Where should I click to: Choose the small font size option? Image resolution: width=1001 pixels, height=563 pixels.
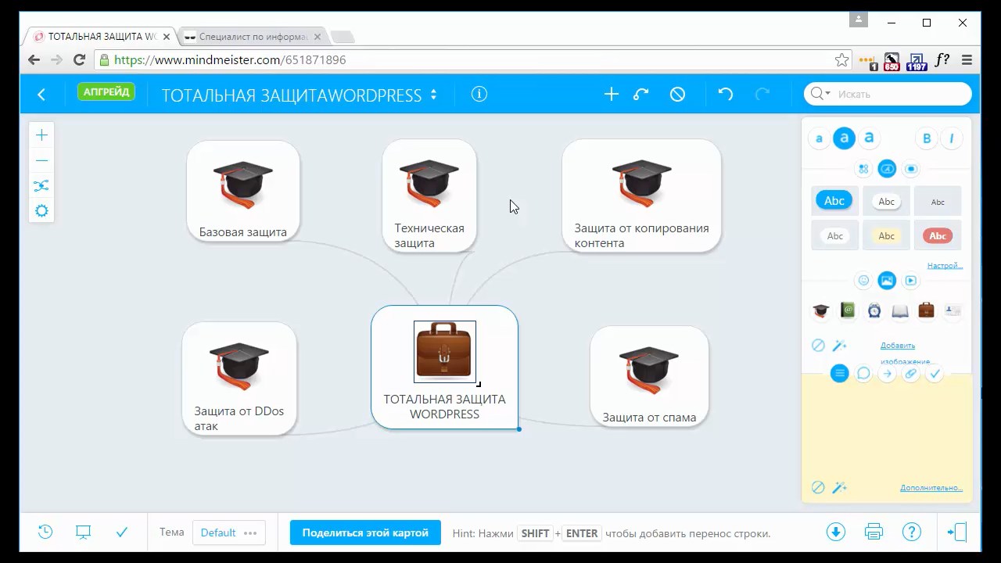tap(819, 139)
